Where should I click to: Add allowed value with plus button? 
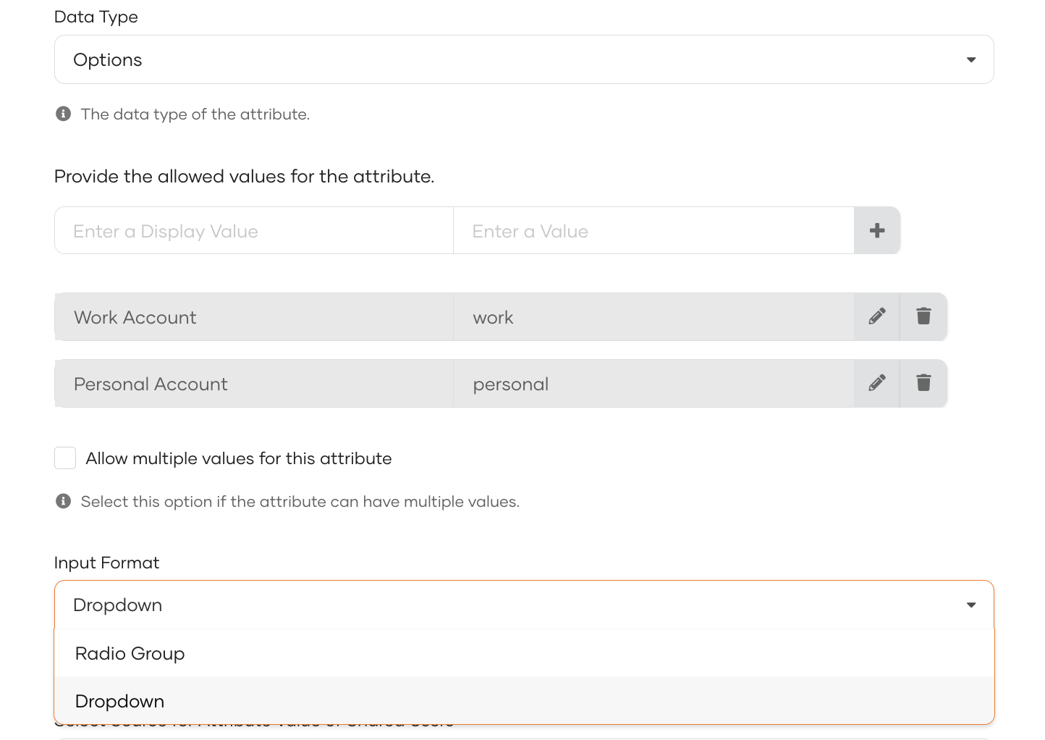877,231
